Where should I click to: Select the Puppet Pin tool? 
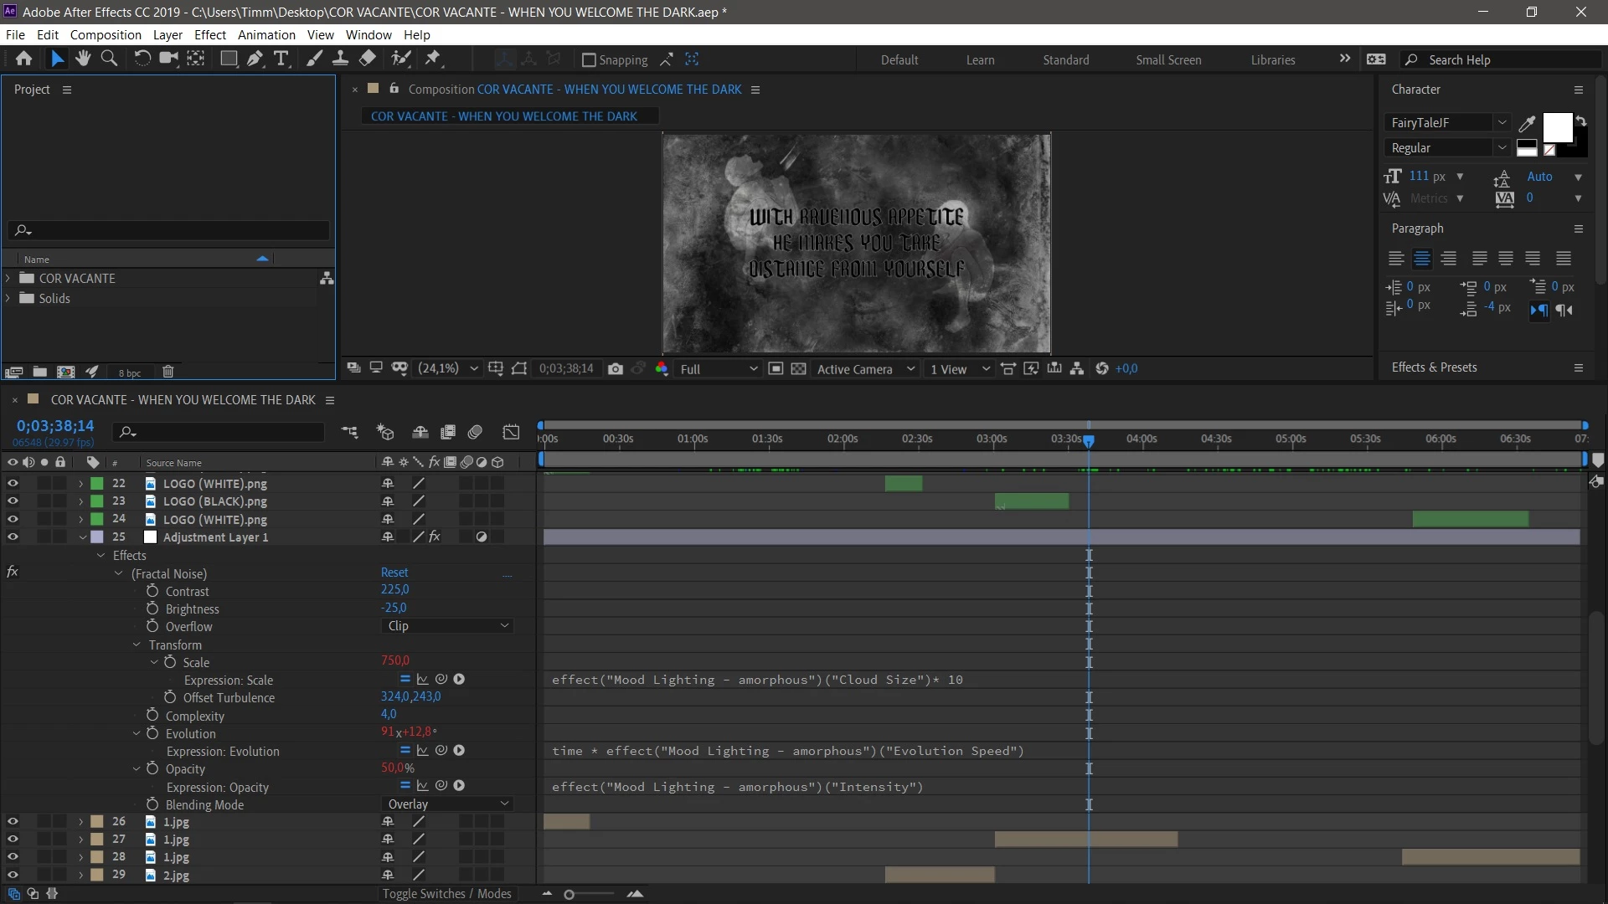click(433, 59)
